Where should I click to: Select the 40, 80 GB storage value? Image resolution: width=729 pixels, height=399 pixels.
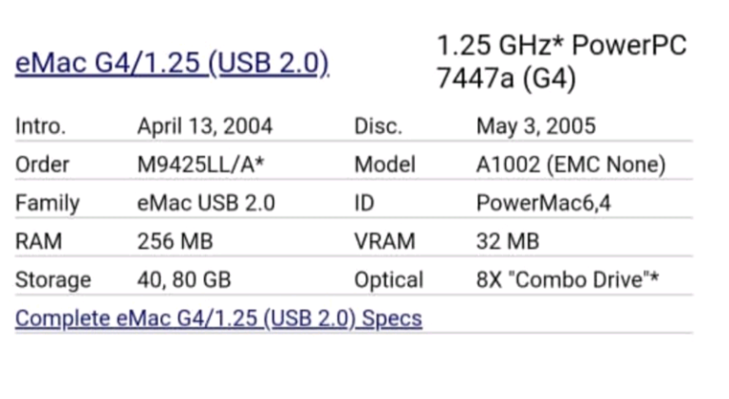(x=184, y=280)
